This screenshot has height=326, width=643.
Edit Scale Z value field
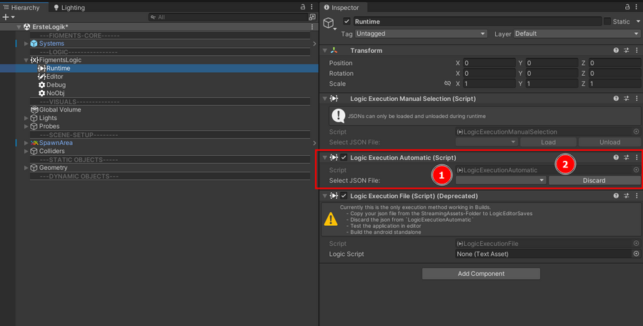(614, 84)
